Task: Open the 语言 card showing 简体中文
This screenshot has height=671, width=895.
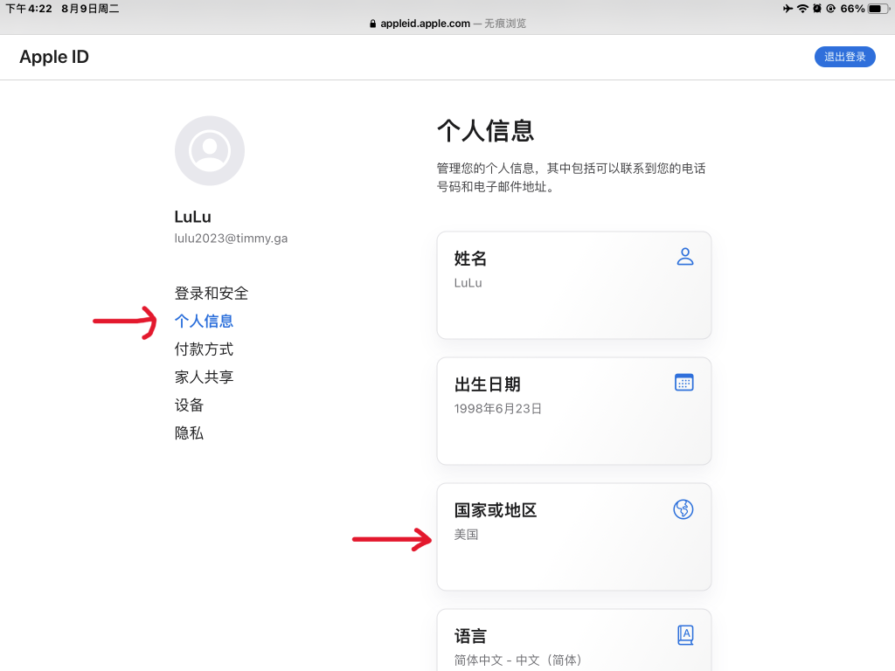Action: [573, 640]
